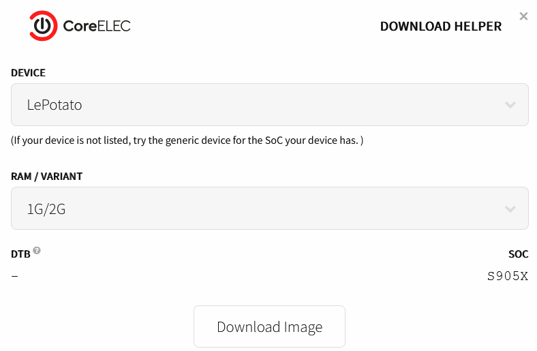Open the RAM / Variant dropdown
Image resolution: width=537 pixels, height=351 pixels.
(x=269, y=209)
